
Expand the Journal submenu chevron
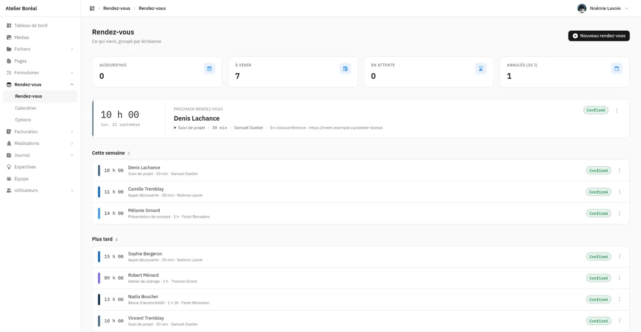(x=72, y=155)
